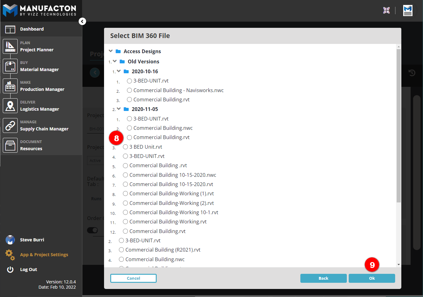Click Supply Chain Manager link icon
This screenshot has height=297, width=423.
click(10, 125)
